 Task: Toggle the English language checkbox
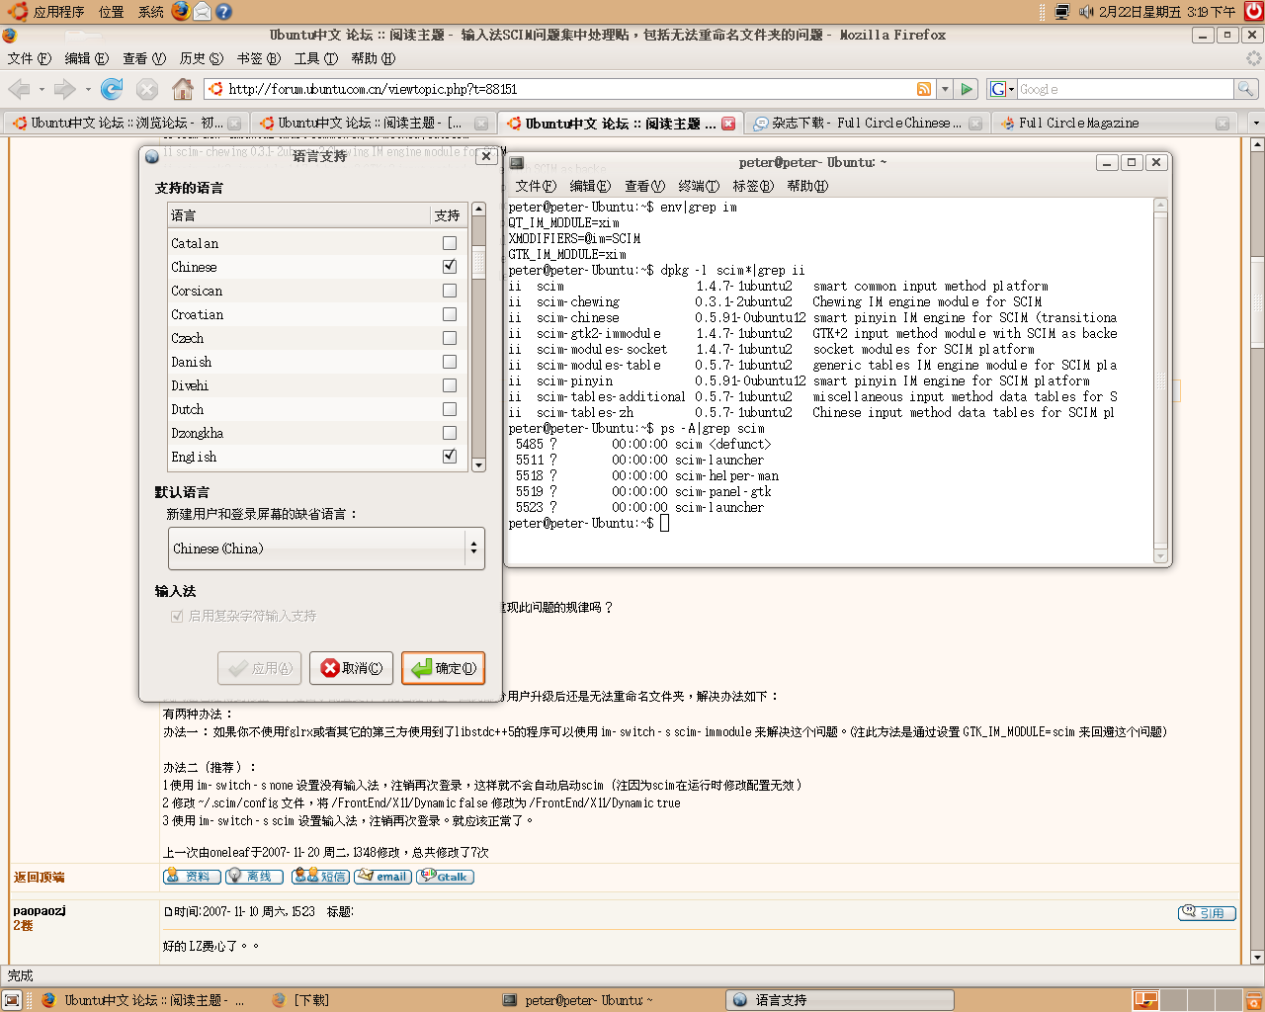tap(450, 457)
